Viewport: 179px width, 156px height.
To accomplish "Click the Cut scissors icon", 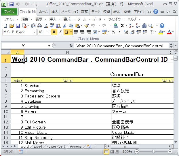I will [65, 26].
